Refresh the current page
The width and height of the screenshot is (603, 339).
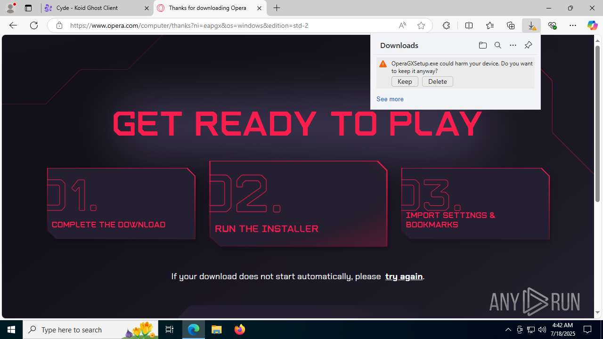(34, 25)
